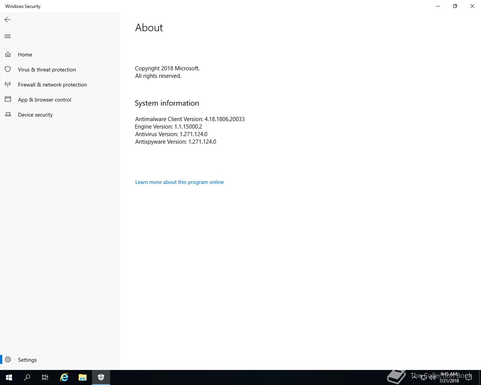This screenshot has width=481, height=385.
Task: Open the Home page
Action: pyautogui.click(x=60, y=55)
